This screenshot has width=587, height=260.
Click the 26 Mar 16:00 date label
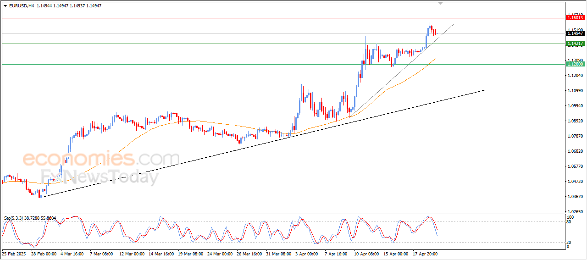click(x=250, y=253)
